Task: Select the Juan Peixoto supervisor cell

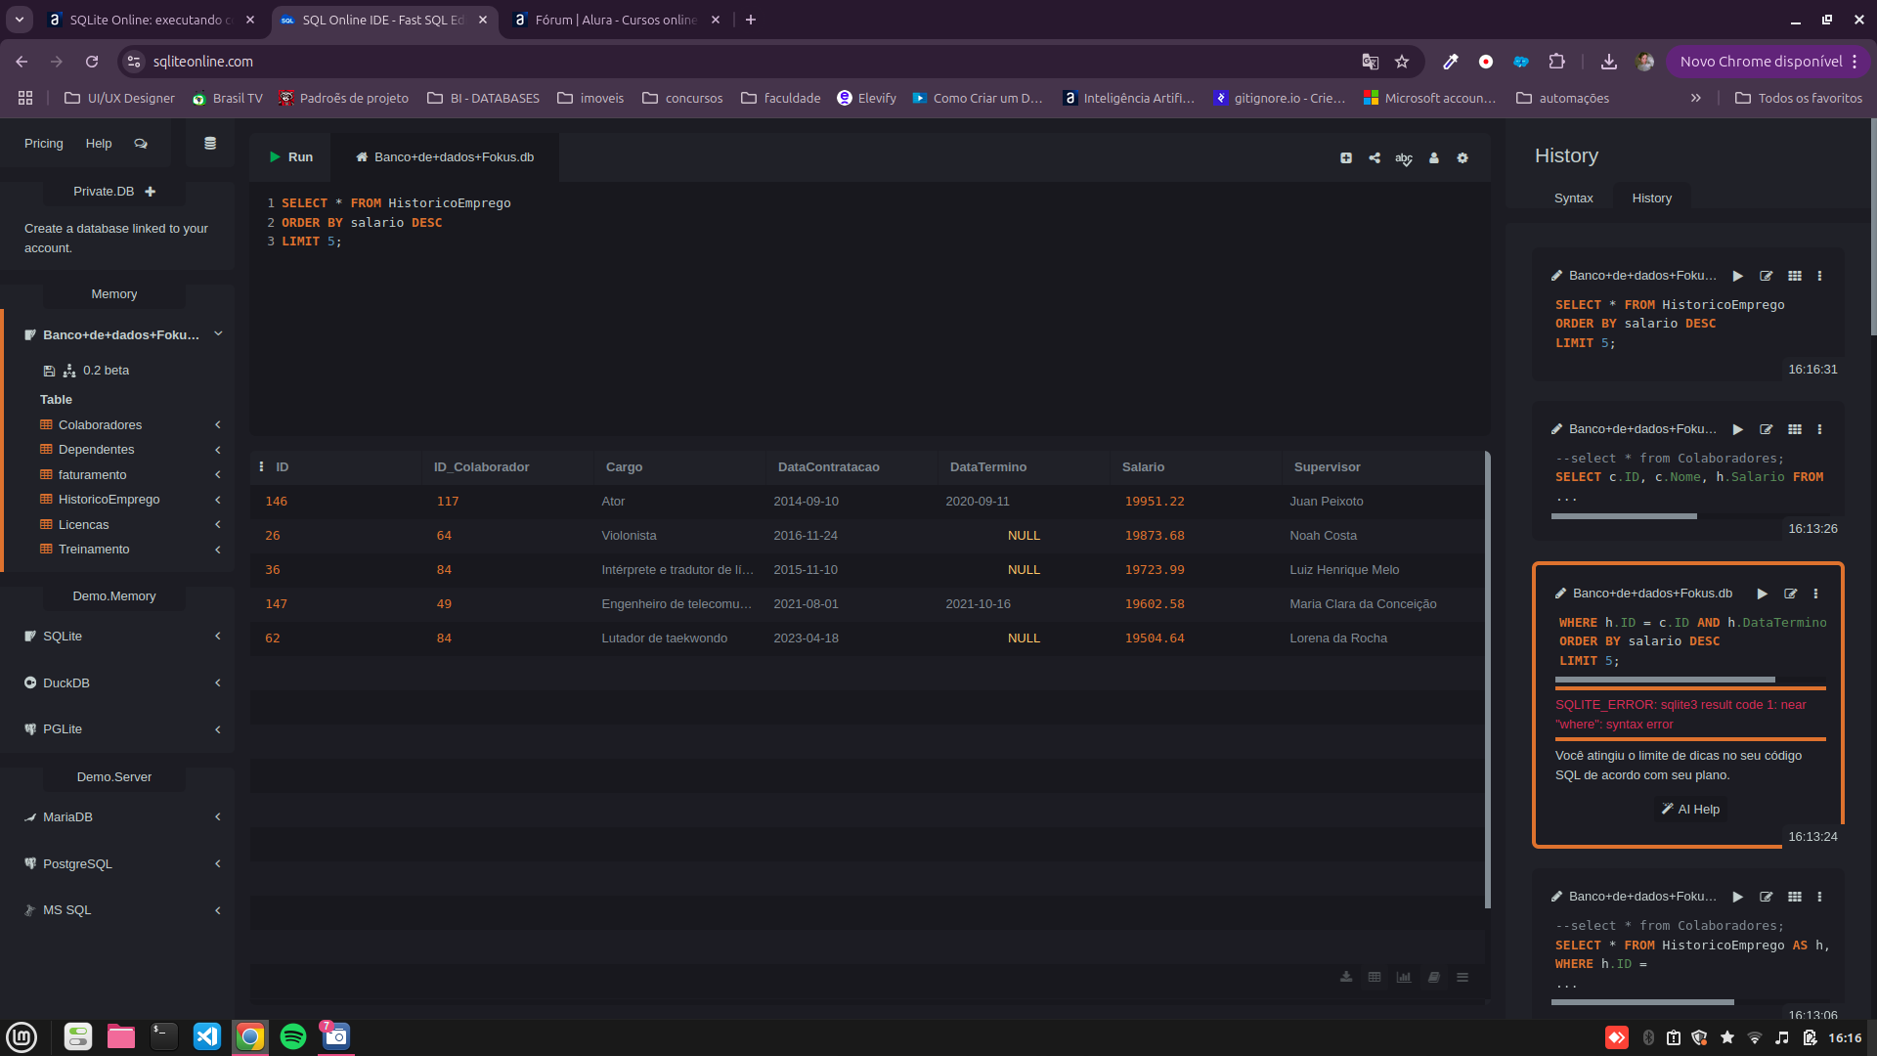Action: [1327, 502]
